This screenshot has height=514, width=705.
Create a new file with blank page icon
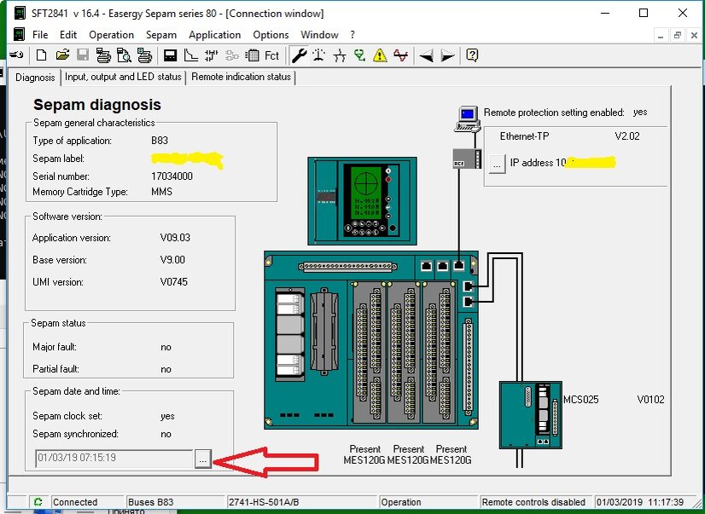tap(41, 55)
